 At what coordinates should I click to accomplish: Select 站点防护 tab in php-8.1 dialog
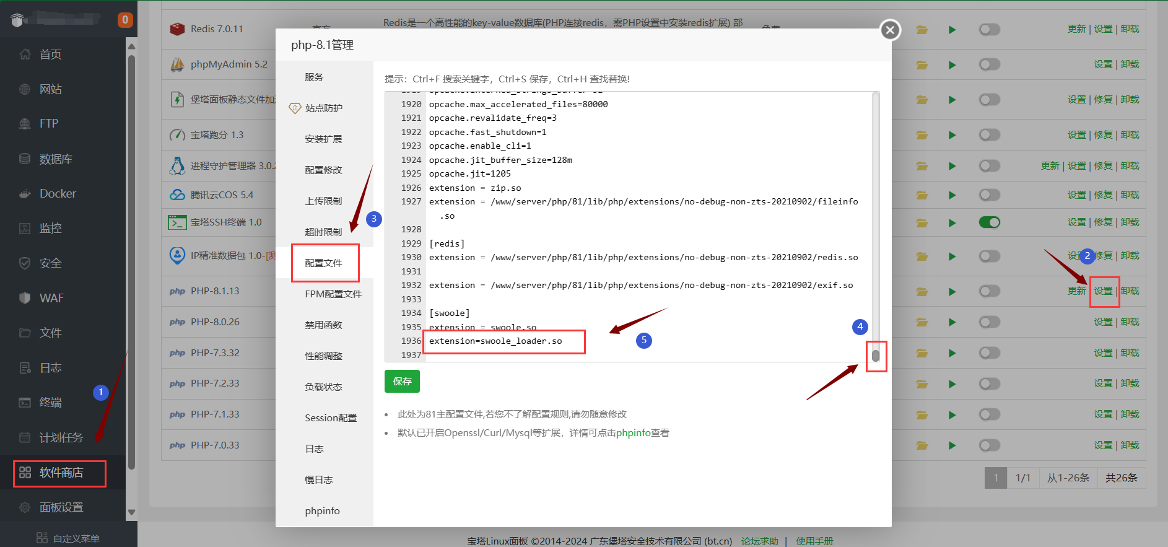point(325,108)
